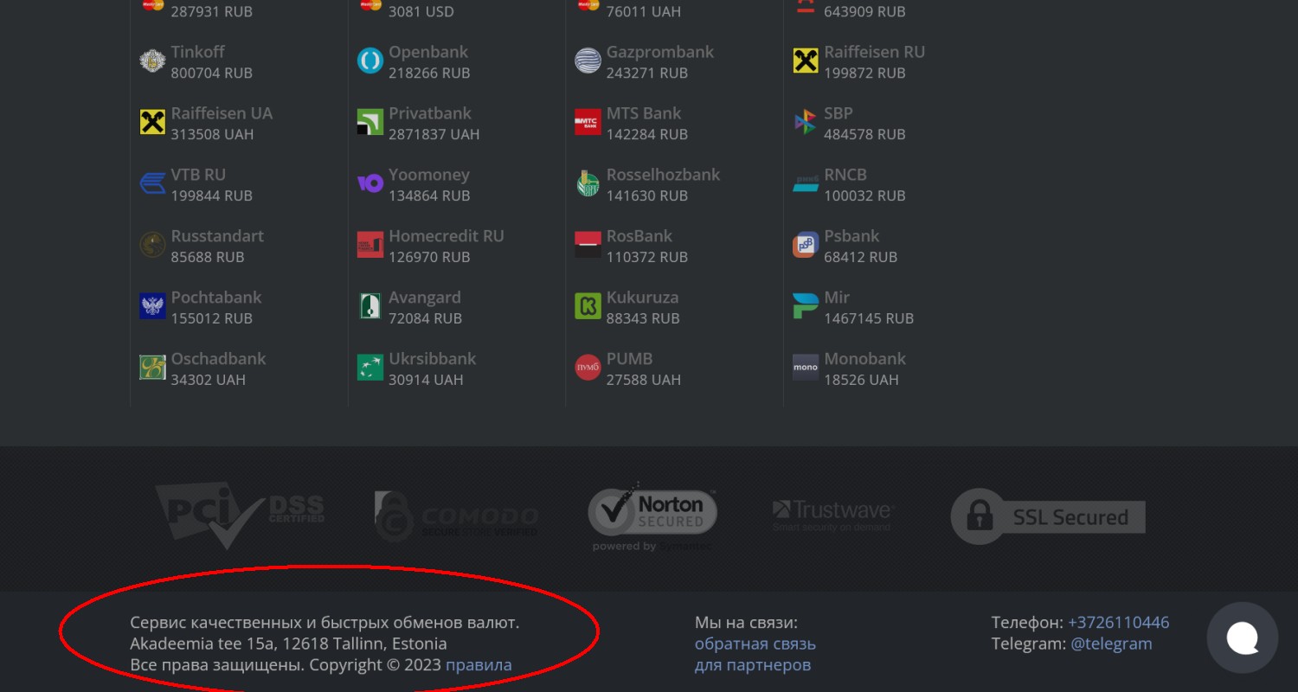Click the Avangard logo icon
This screenshot has height=692, width=1298.
point(370,306)
